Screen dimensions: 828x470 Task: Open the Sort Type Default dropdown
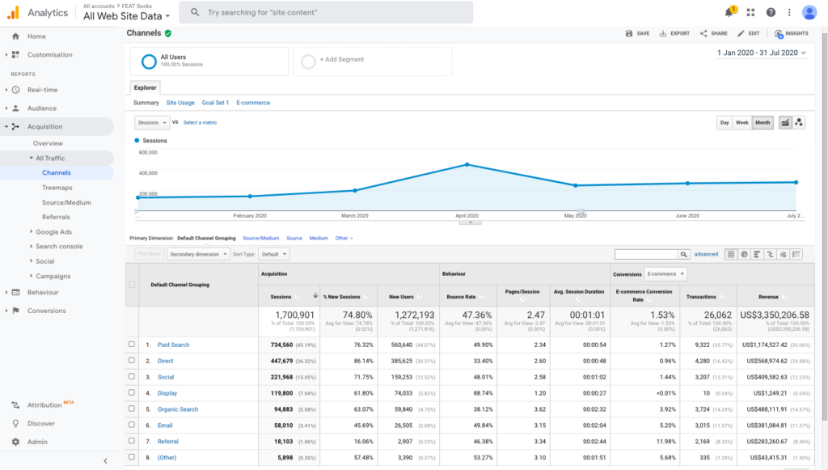[x=273, y=255]
